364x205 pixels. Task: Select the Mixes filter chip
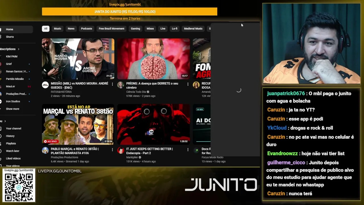(150, 28)
